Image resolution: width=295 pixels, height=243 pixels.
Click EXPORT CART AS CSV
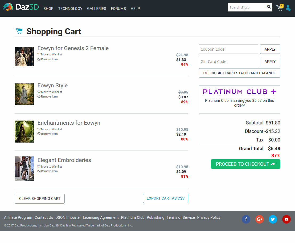click(x=165, y=198)
